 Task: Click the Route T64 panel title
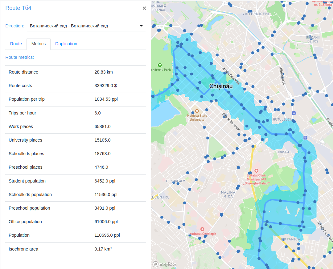[x=18, y=8]
